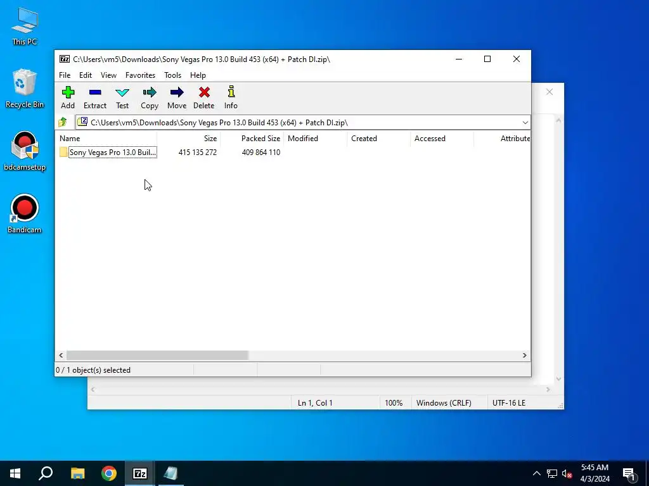Image resolution: width=649 pixels, height=486 pixels.
Task: Select the This PC desktop icon
Action: [25, 26]
